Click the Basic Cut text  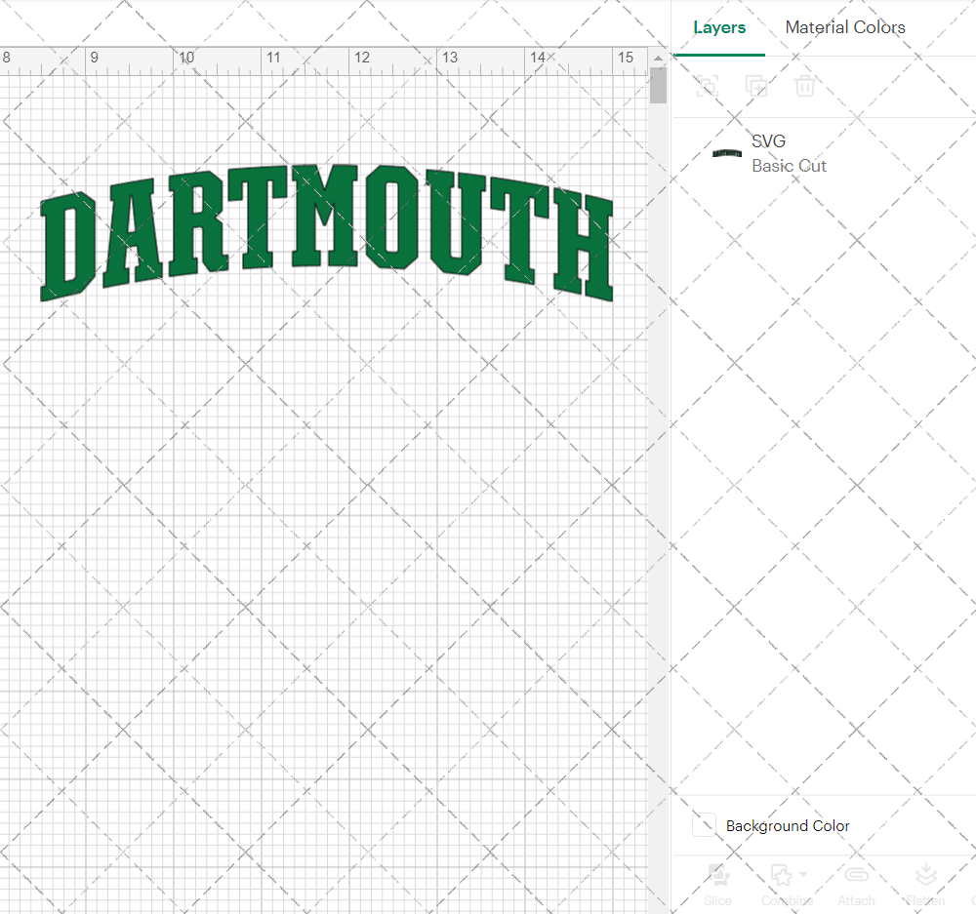[x=789, y=166]
